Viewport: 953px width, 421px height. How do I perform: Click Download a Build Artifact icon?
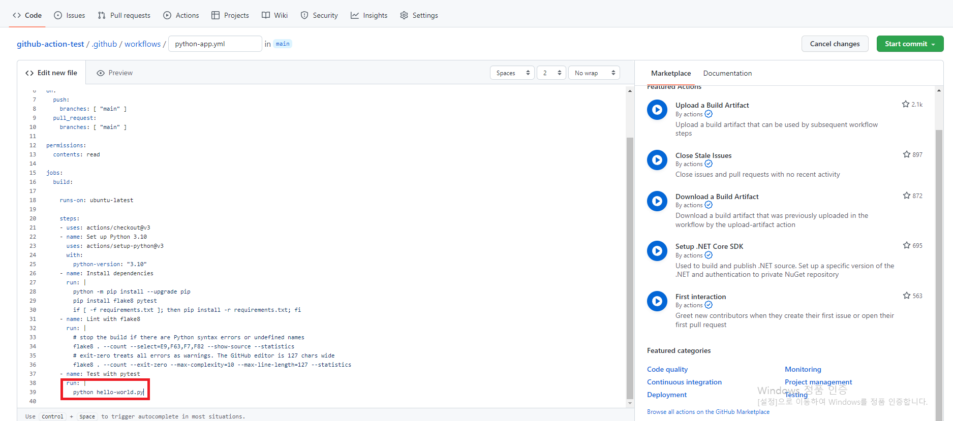(657, 201)
